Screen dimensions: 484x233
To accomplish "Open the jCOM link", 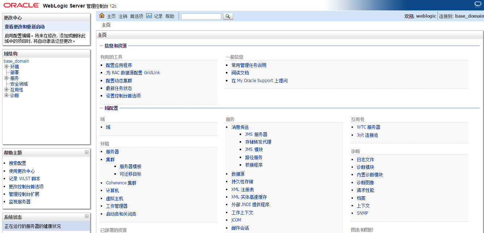I will click(236, 220).
